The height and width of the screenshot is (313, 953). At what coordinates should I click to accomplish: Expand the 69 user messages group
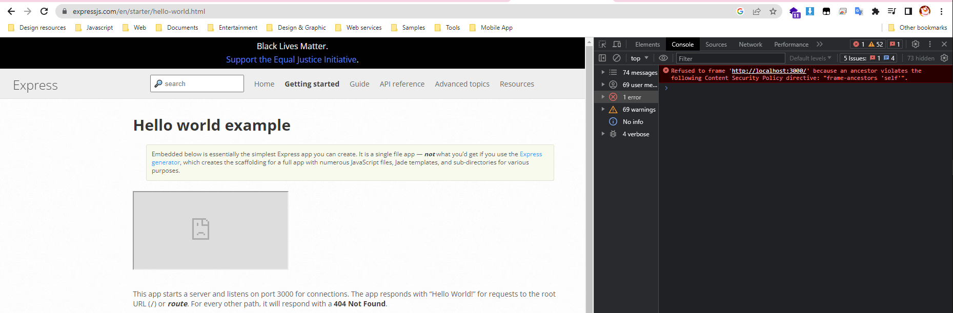tap(603, 85)
